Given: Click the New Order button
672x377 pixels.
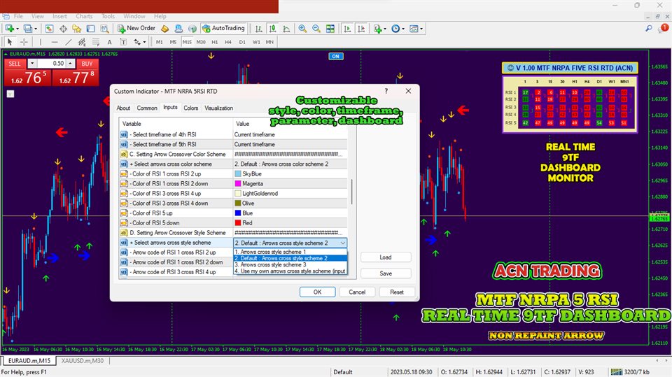Looking at the screenshot, I should pos(136,28).
